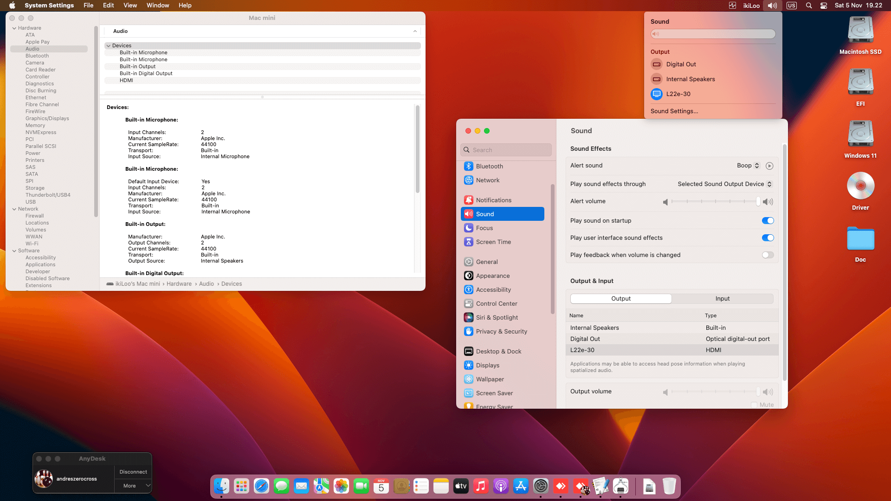The width and height of the screenshot is (891, 501).
Task: Open the AnyDesk More dropdown
Action: 133,486
